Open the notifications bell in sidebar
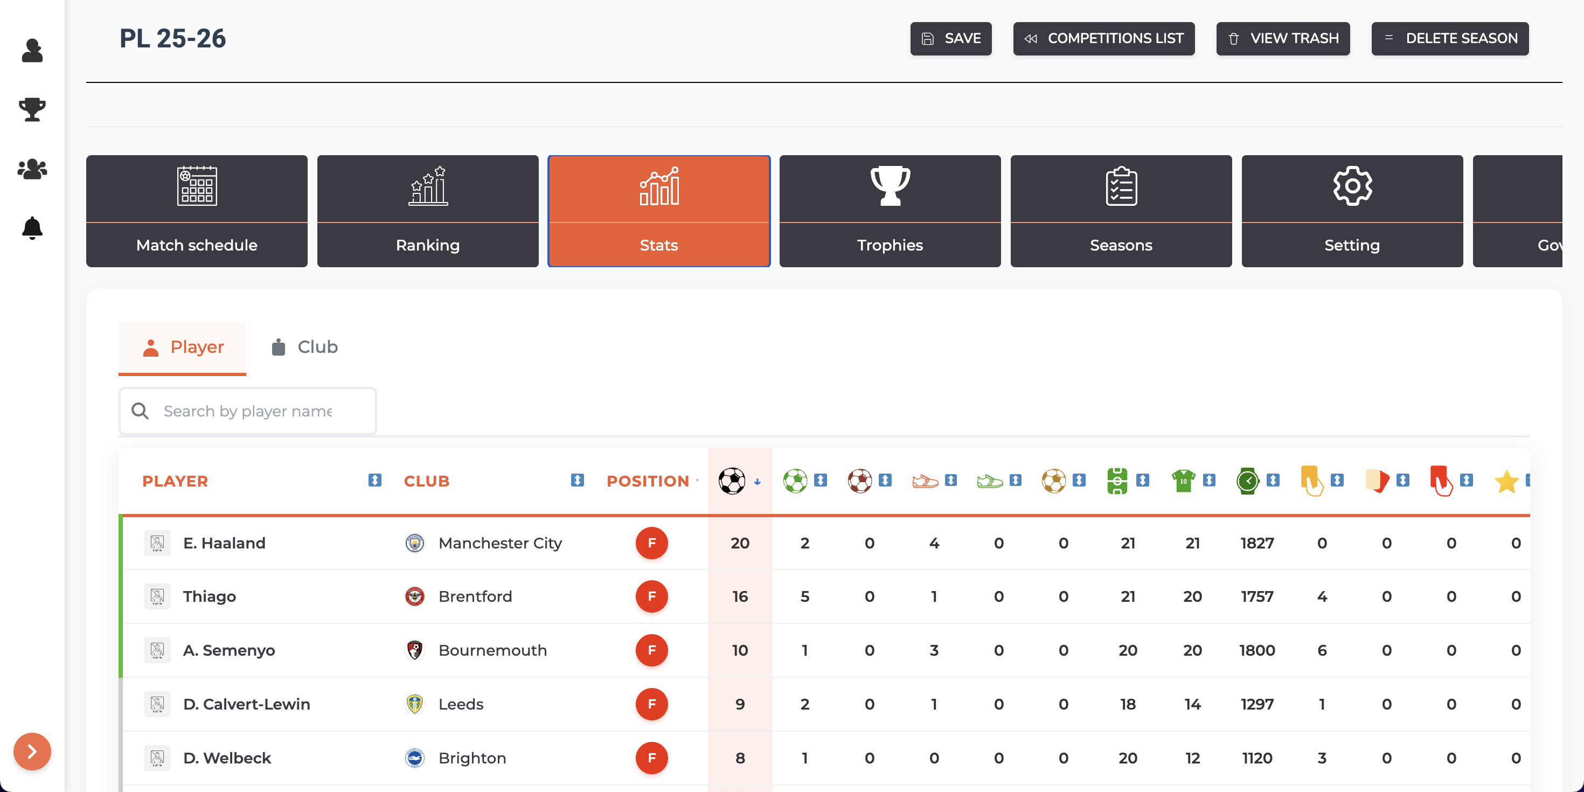The height and width of the screenshot is (792, 1584). point(32,228)
